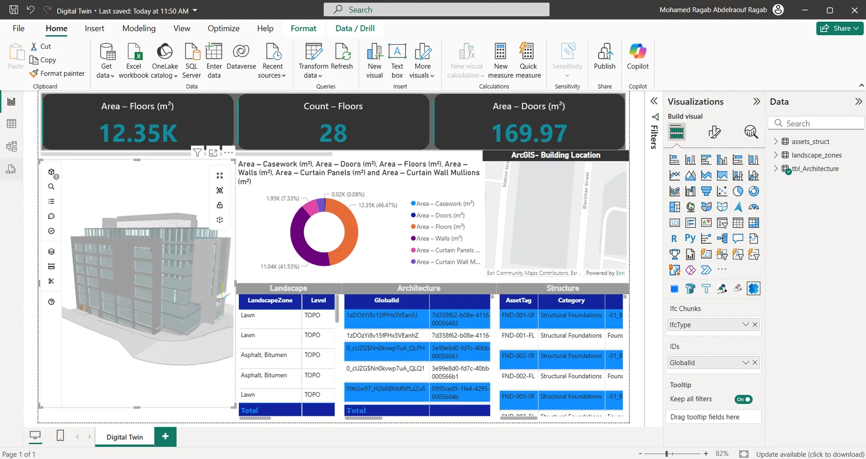Refresh the report data
This screenshot has height=459, width=866.
[342, 56]
